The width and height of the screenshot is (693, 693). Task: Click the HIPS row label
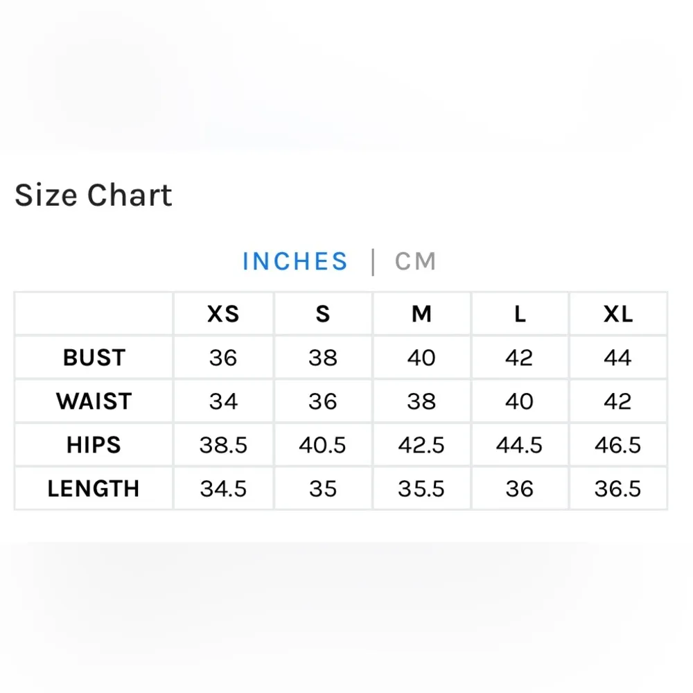click(94, 445)
